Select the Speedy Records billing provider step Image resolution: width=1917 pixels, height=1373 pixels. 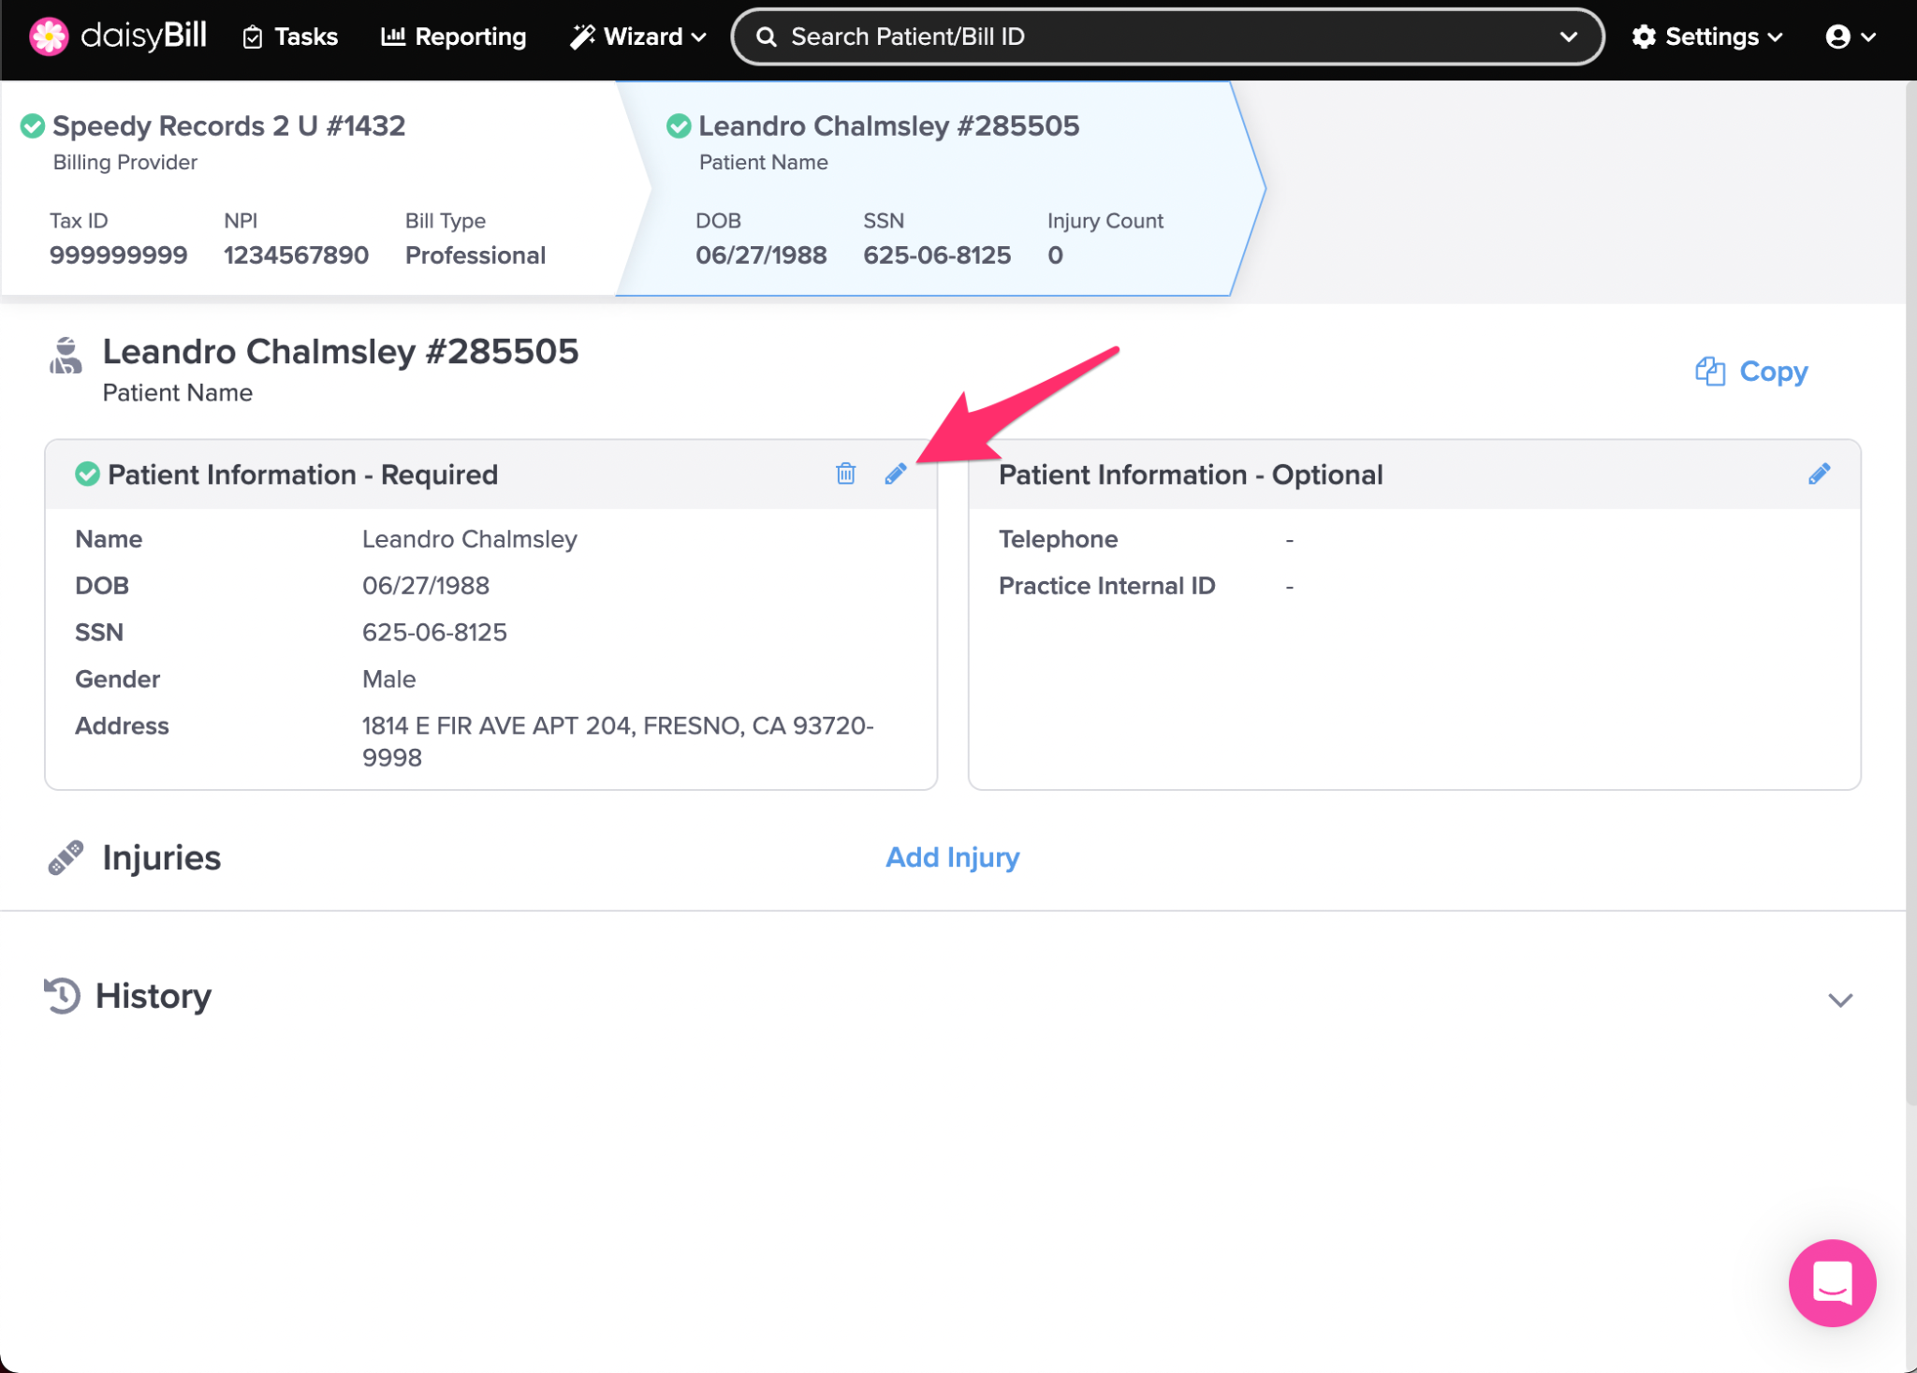point(228,126)
